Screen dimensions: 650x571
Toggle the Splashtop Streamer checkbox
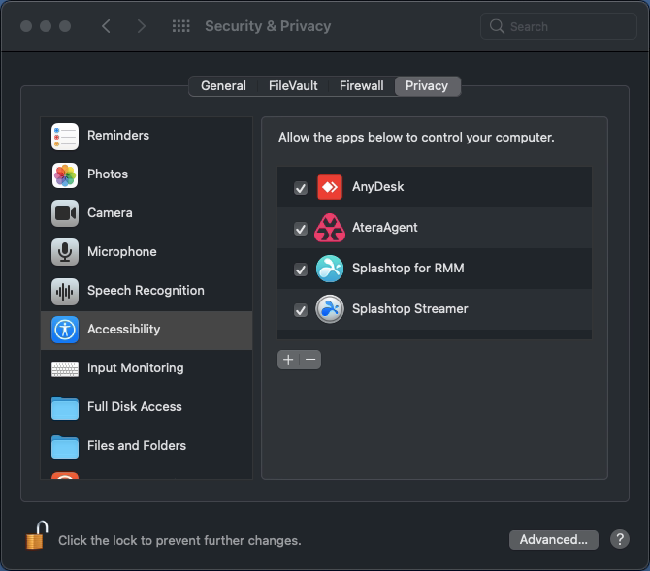click(x=301, y=310)
